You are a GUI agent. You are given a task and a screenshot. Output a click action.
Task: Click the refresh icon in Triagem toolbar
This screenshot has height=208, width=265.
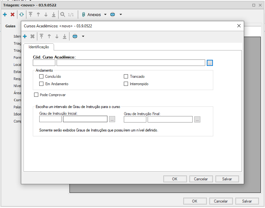pyautogui.click(x=21, y=14)
